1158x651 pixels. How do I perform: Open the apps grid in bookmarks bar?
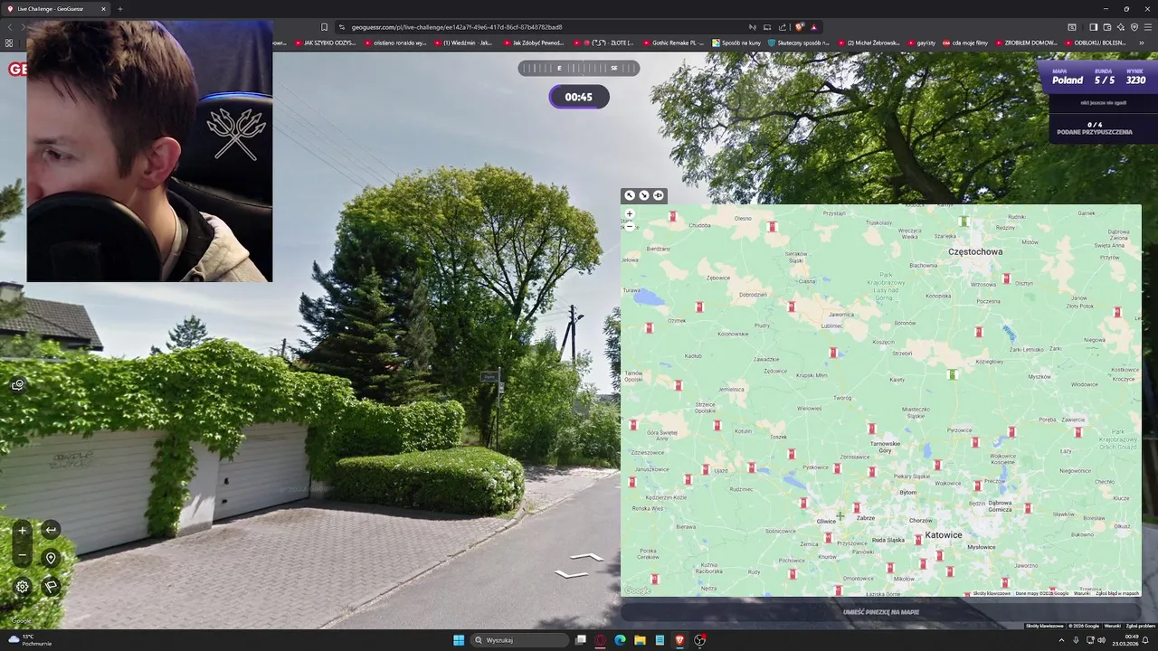pyautogui.click(x=9, y=42)
